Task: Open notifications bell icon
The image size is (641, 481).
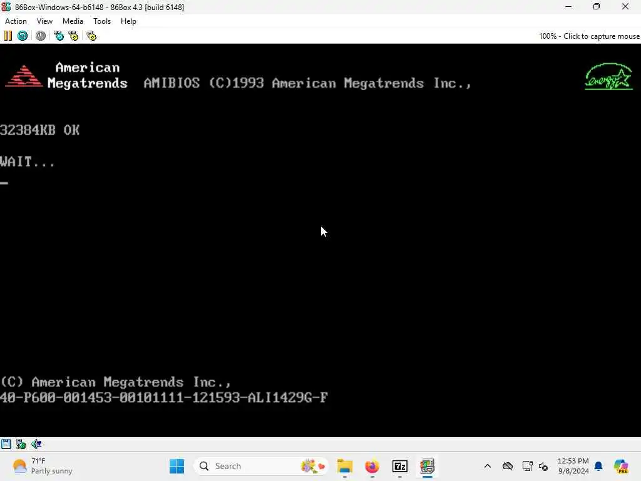Action: point(598,466)
